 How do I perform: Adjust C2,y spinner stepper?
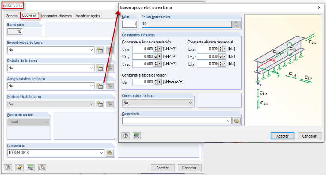(x=220, y=57)
